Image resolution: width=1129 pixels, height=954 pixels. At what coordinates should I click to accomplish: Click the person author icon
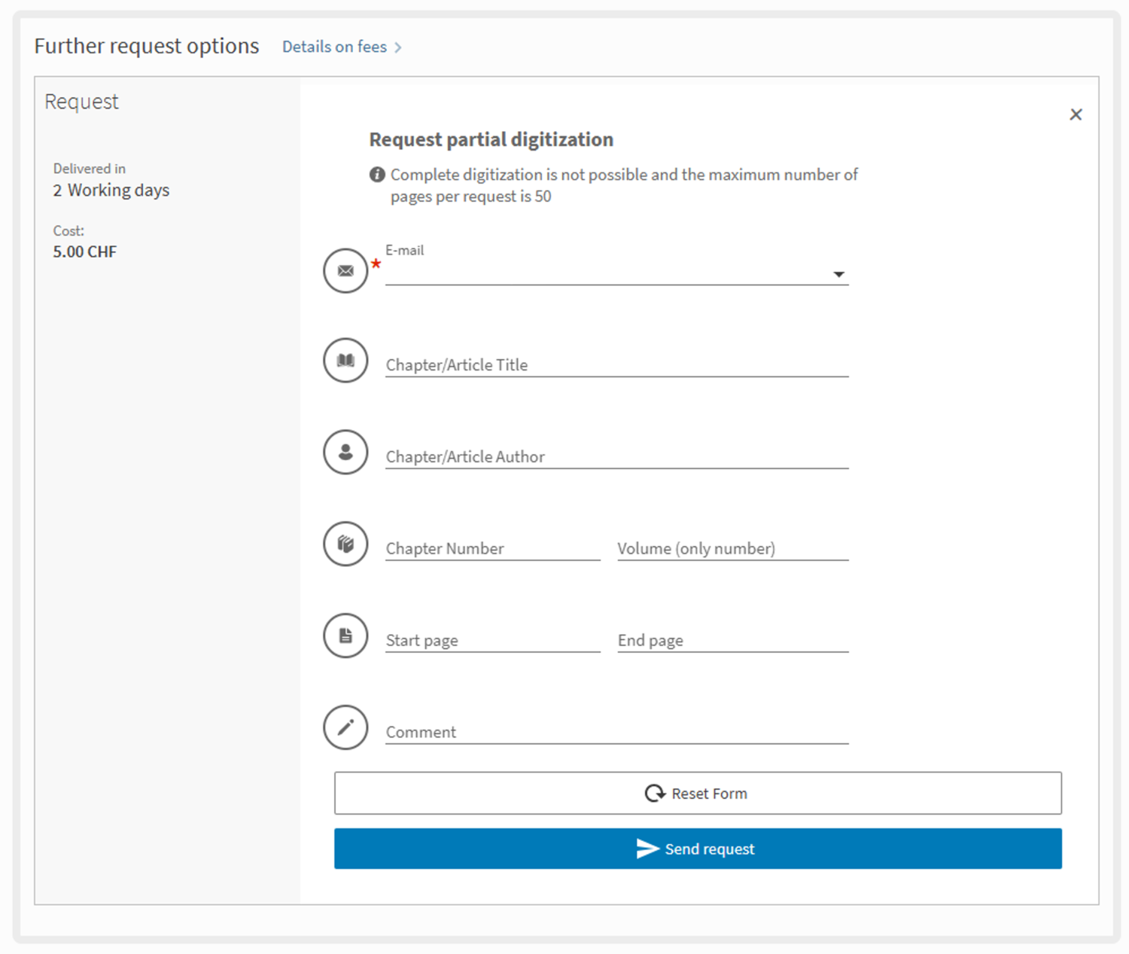click(345, 453)
